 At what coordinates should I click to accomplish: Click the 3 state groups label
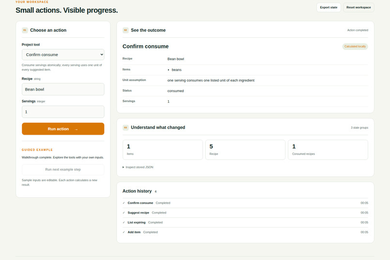360,128
